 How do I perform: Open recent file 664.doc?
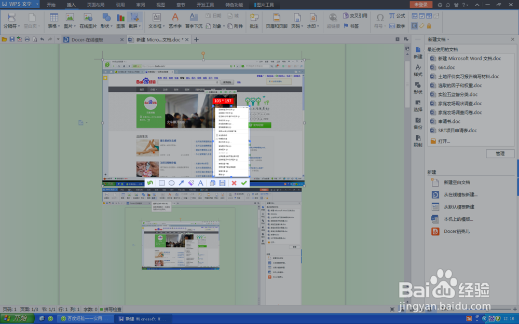pyautogui.click(x=446, y=67)
